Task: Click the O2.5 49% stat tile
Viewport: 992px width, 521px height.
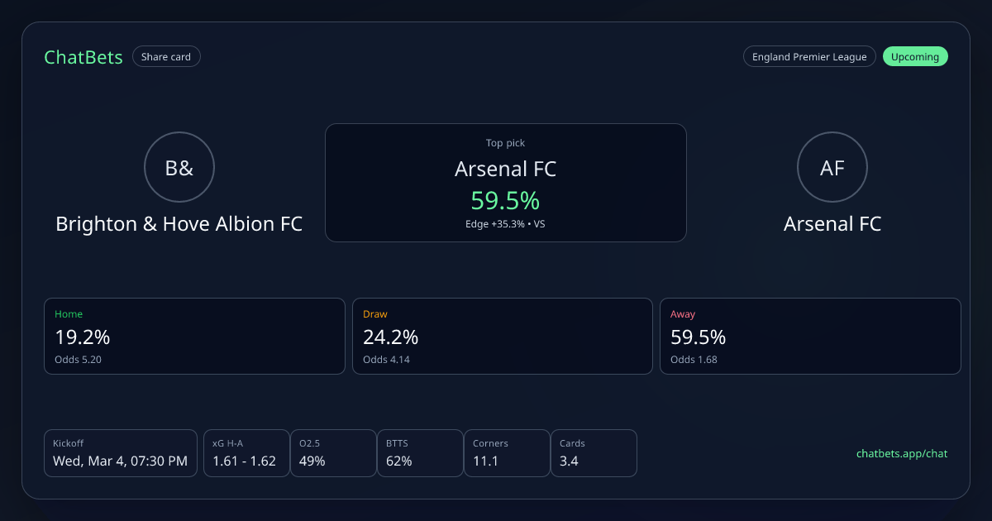Action: 333,453
